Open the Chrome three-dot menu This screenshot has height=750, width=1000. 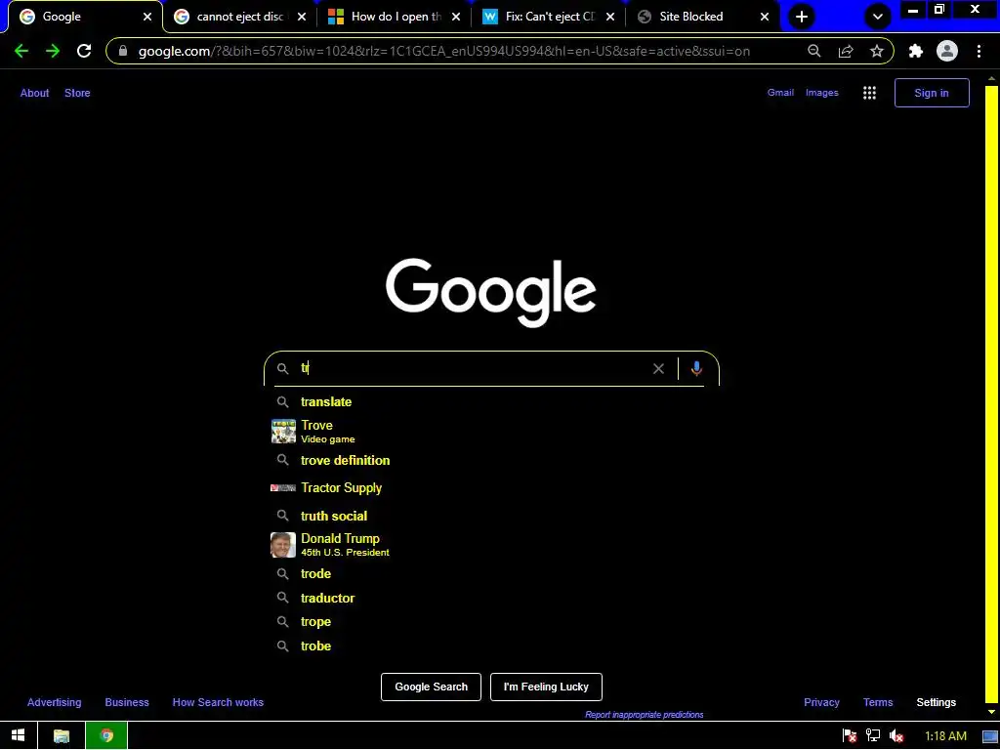(x=979, y=51)
